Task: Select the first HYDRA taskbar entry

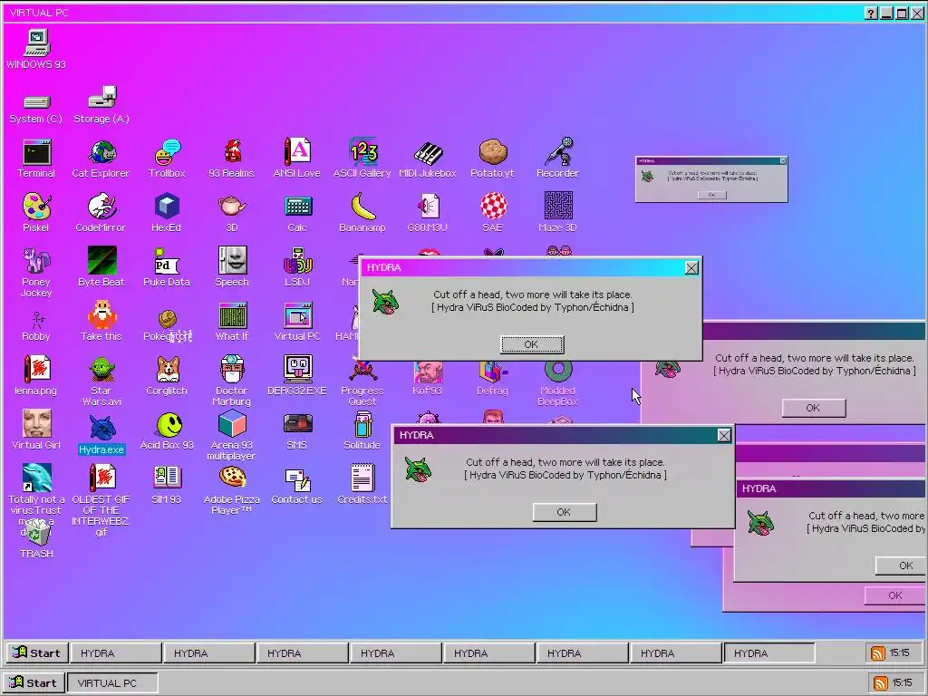Action: [116, 652]
